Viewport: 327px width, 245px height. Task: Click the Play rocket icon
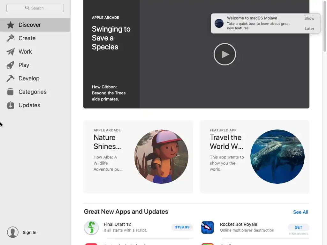point(11,65)
